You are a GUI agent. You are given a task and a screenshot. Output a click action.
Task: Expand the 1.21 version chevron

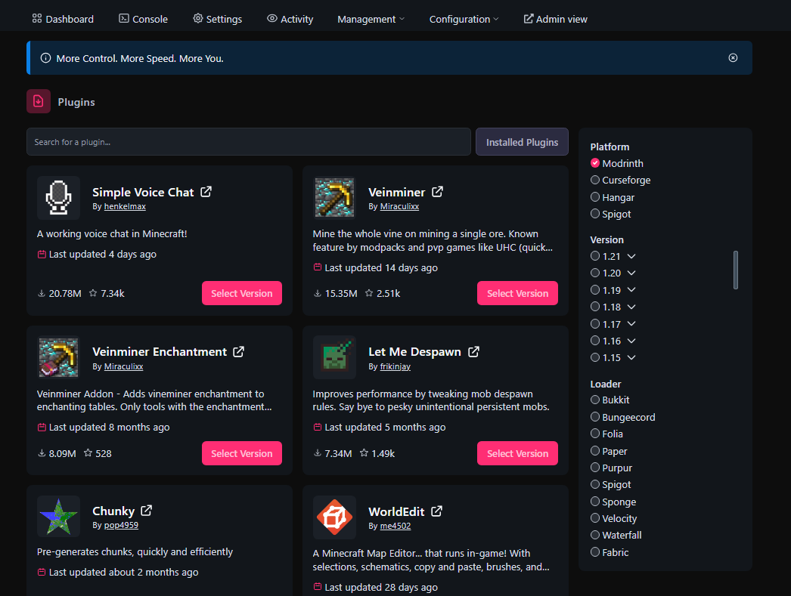pos(631,256)
